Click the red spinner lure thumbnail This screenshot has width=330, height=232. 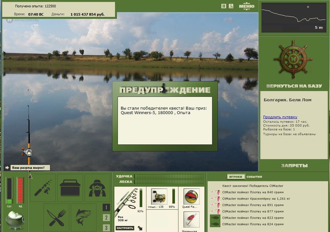click(x=191, y=219)
